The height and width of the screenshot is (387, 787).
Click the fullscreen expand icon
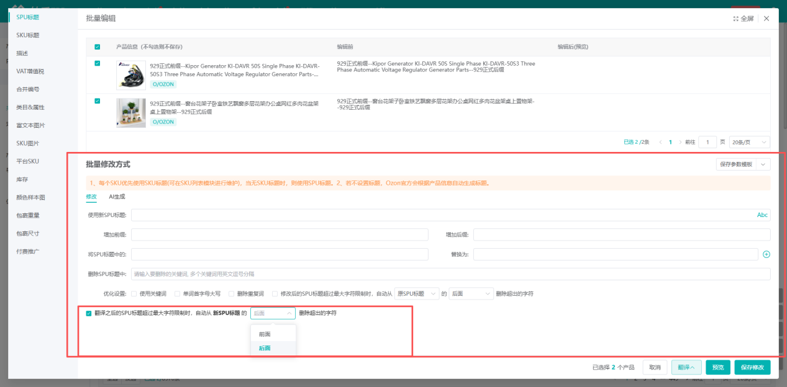coord(736,19)
